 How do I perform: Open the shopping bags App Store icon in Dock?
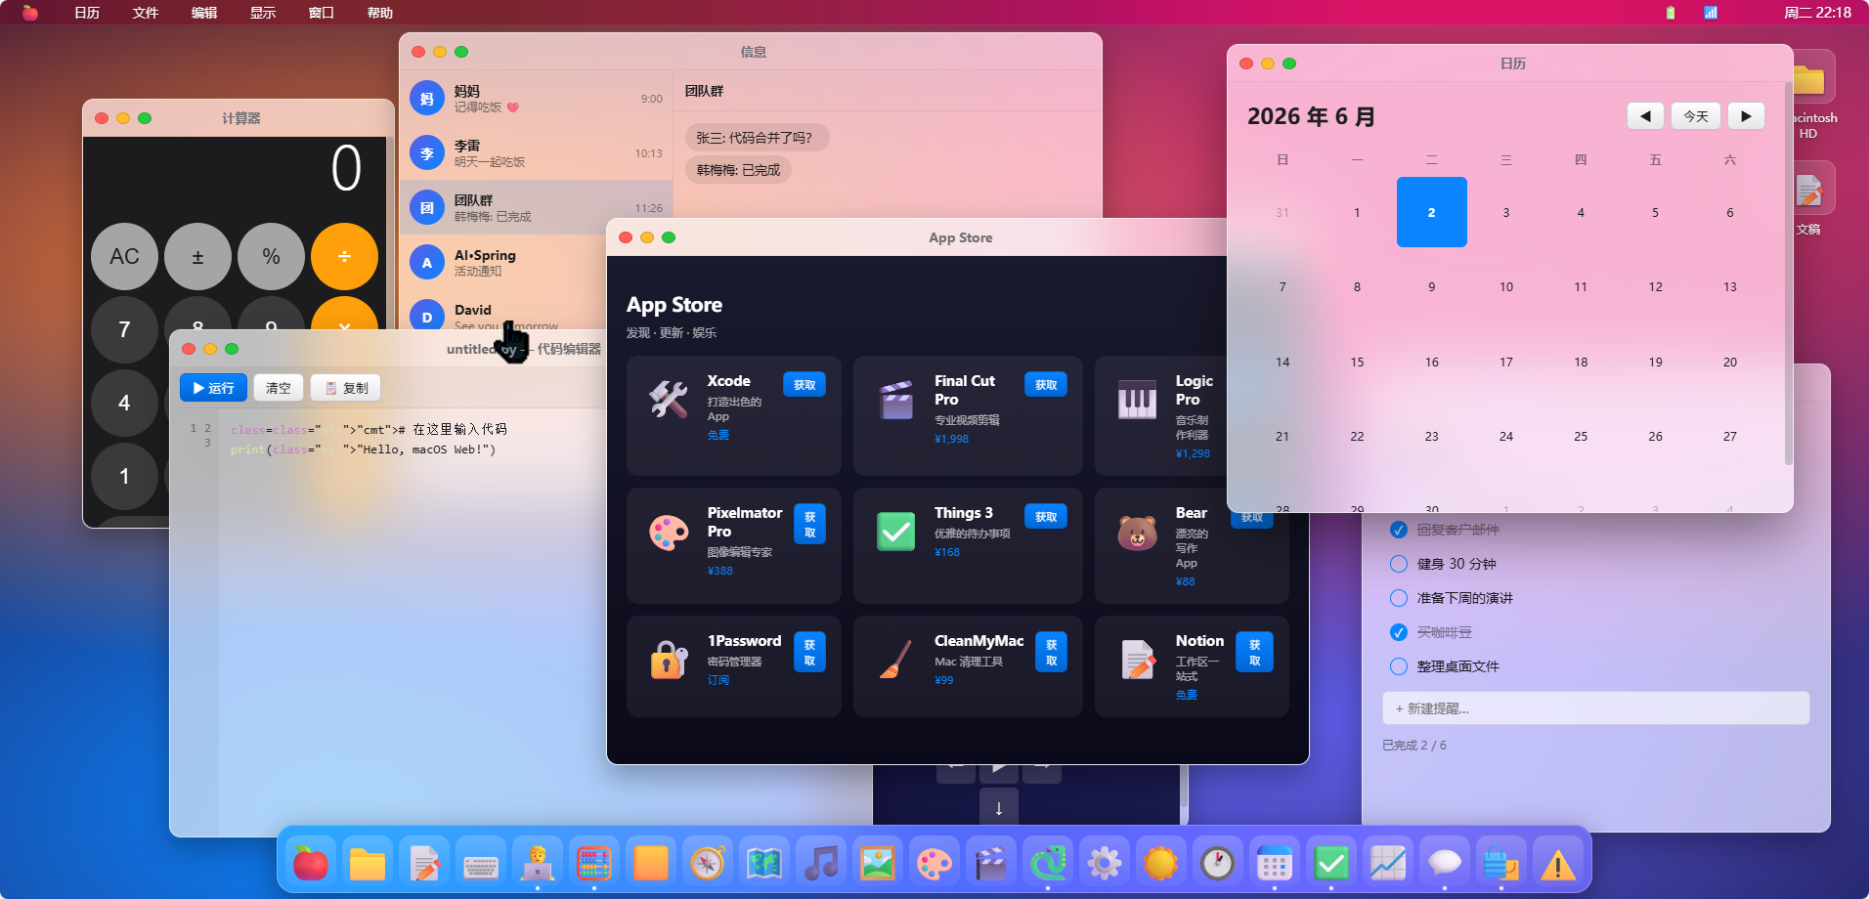click(1501, 863)
